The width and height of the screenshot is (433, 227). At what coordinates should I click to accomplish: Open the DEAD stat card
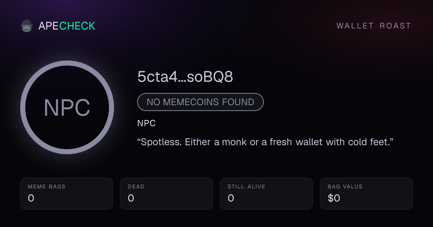(x=166, y=193)
